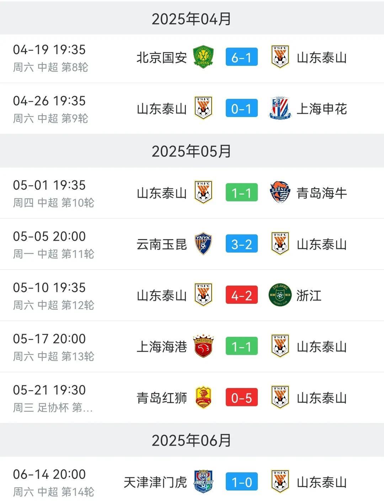Tap the 上海申花 blue crest logo
This screenshot has width=384, height=504.
280,108
